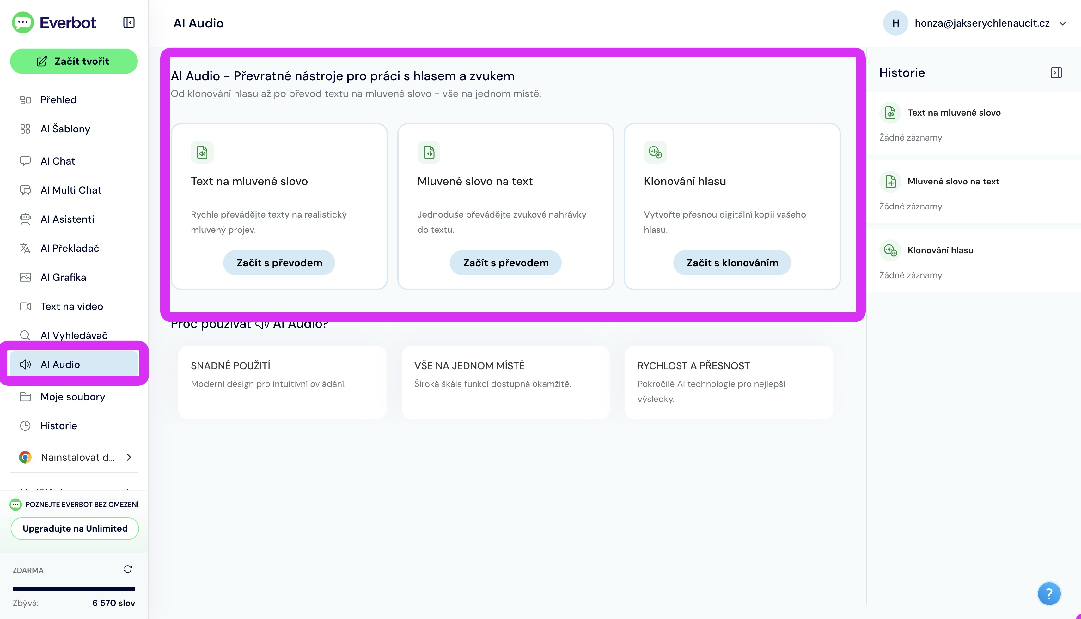This screenshot has width=1081, height=619.
Task: Select the AI Grafika picture icon
Action: coord(25,277)
